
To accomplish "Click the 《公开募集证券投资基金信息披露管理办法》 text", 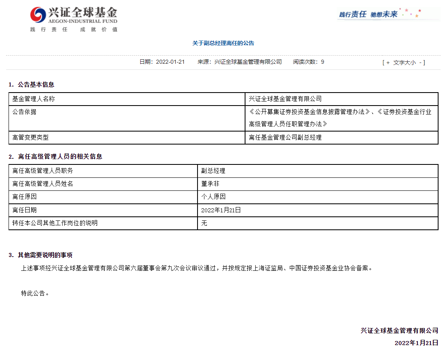I will [x=309, y=112].
